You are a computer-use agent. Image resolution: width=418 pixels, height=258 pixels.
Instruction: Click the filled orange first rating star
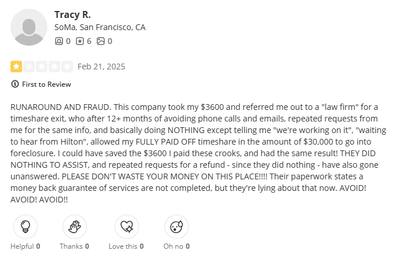pyautogui.click(x=16, y=66)
